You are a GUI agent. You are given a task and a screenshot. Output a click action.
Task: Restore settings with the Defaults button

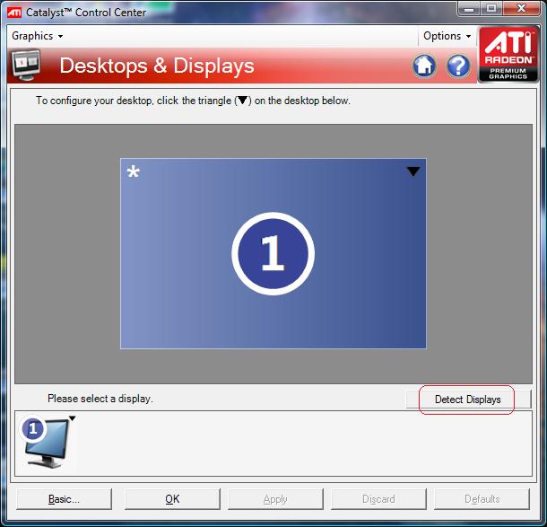(x=482, y=499)
